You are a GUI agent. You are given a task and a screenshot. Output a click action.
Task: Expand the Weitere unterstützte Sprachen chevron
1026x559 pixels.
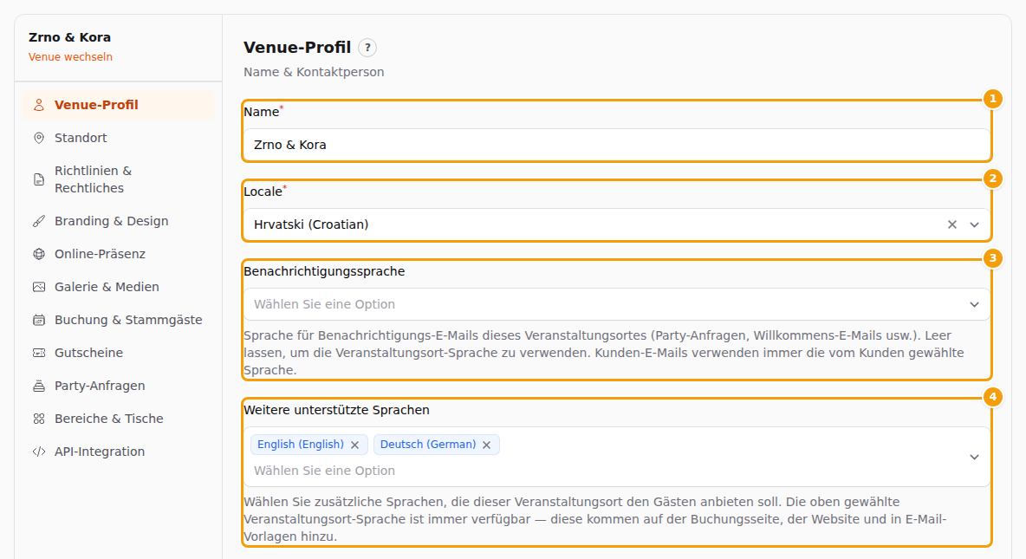coord(974,457)
